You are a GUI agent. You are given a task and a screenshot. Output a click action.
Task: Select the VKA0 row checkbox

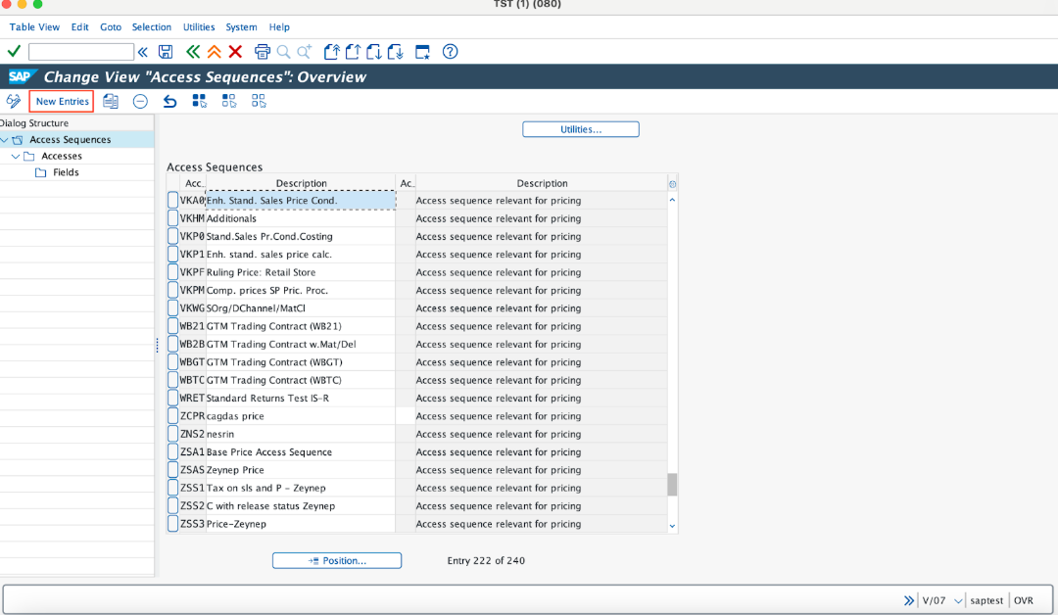172,201
